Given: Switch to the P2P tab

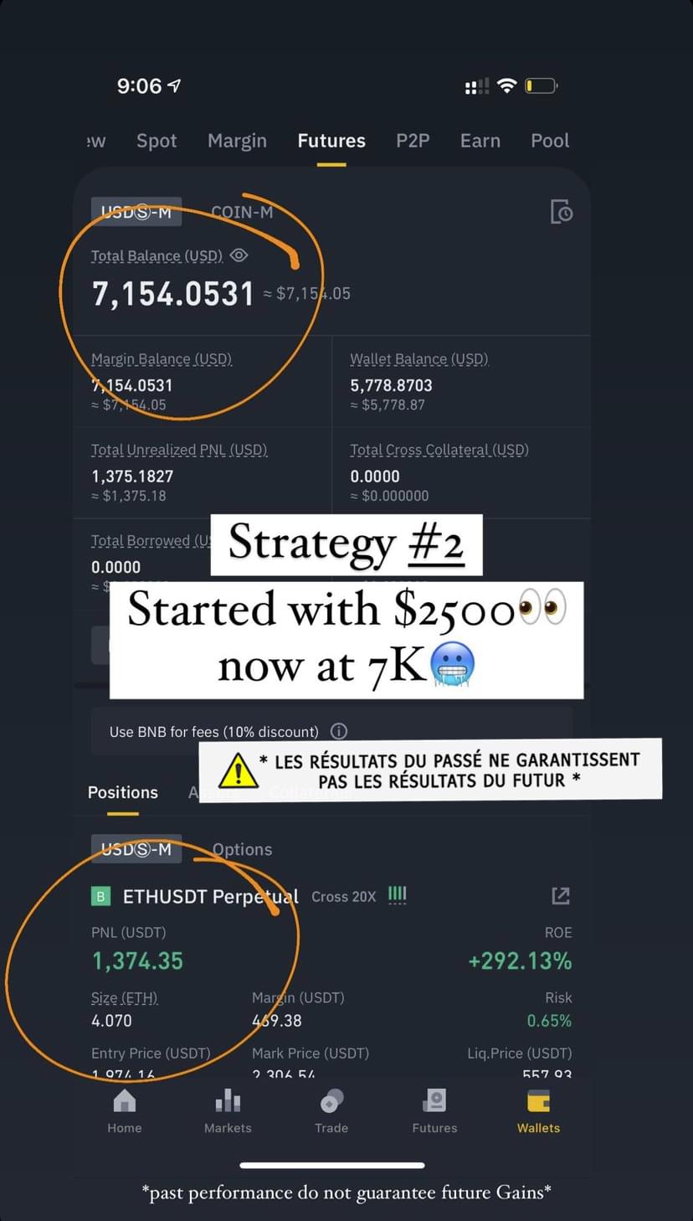Looking at the screenshot, I should tap(413, 141).
